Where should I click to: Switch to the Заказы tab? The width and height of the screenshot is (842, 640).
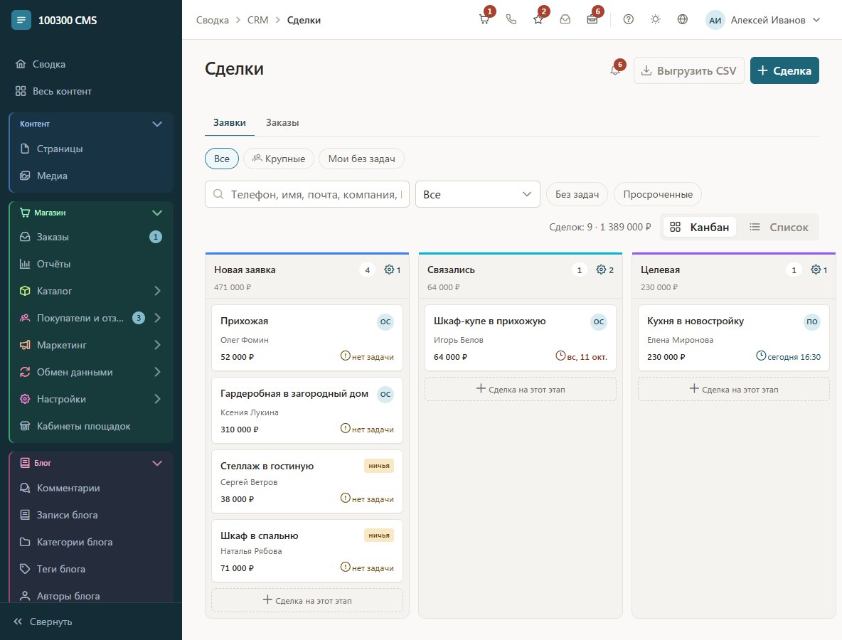pyautogui.click(x=282, y=122)
